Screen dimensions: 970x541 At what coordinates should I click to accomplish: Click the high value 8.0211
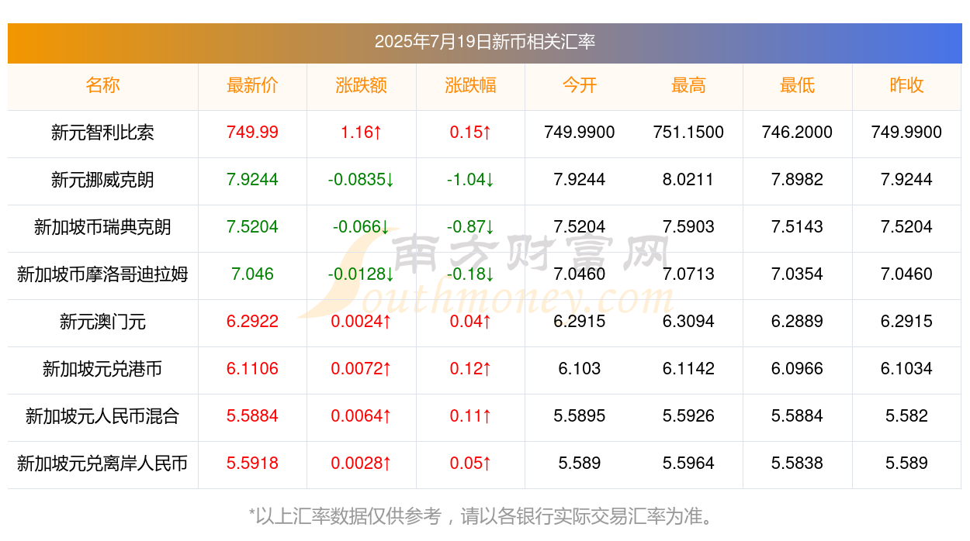688,180
